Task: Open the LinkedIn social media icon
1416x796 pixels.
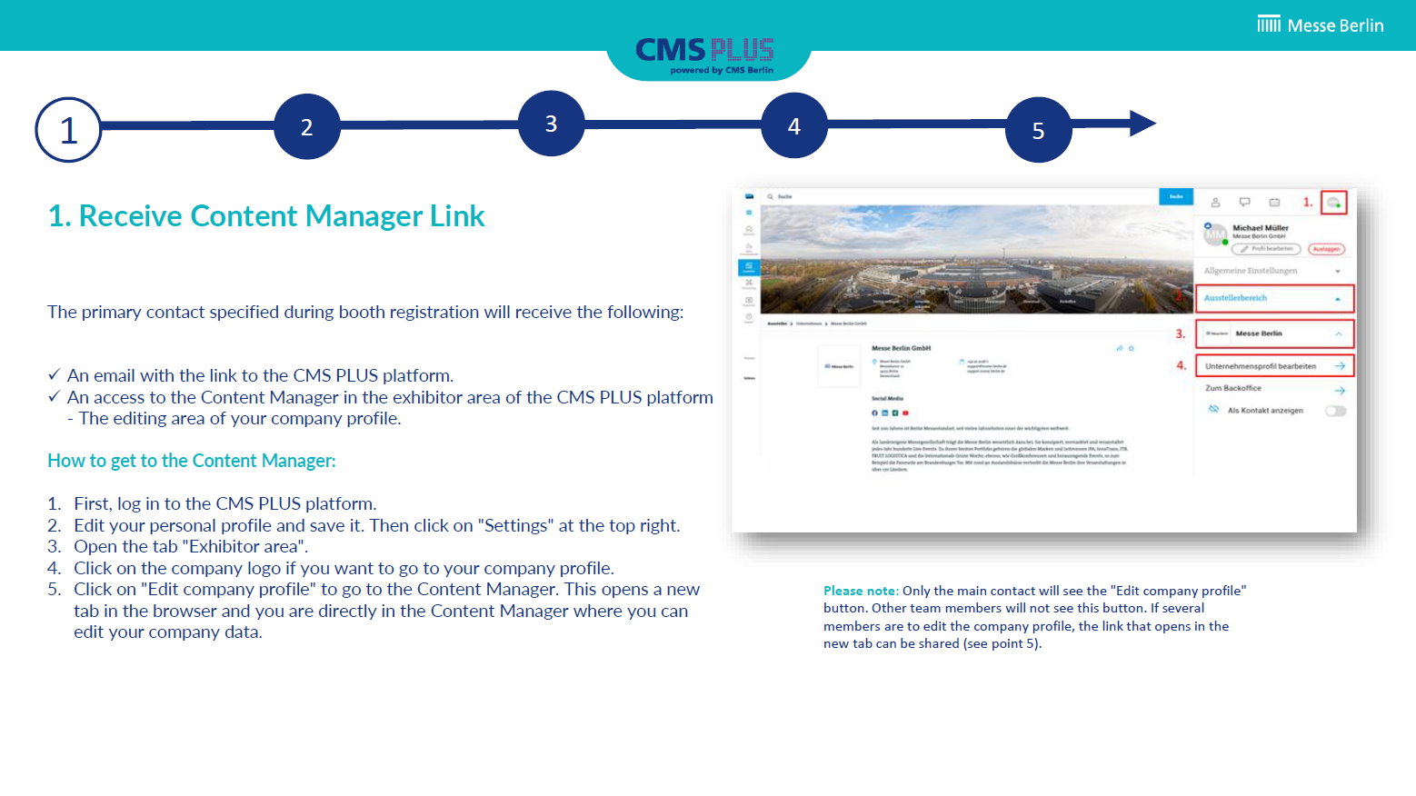Action: point(885,413)
